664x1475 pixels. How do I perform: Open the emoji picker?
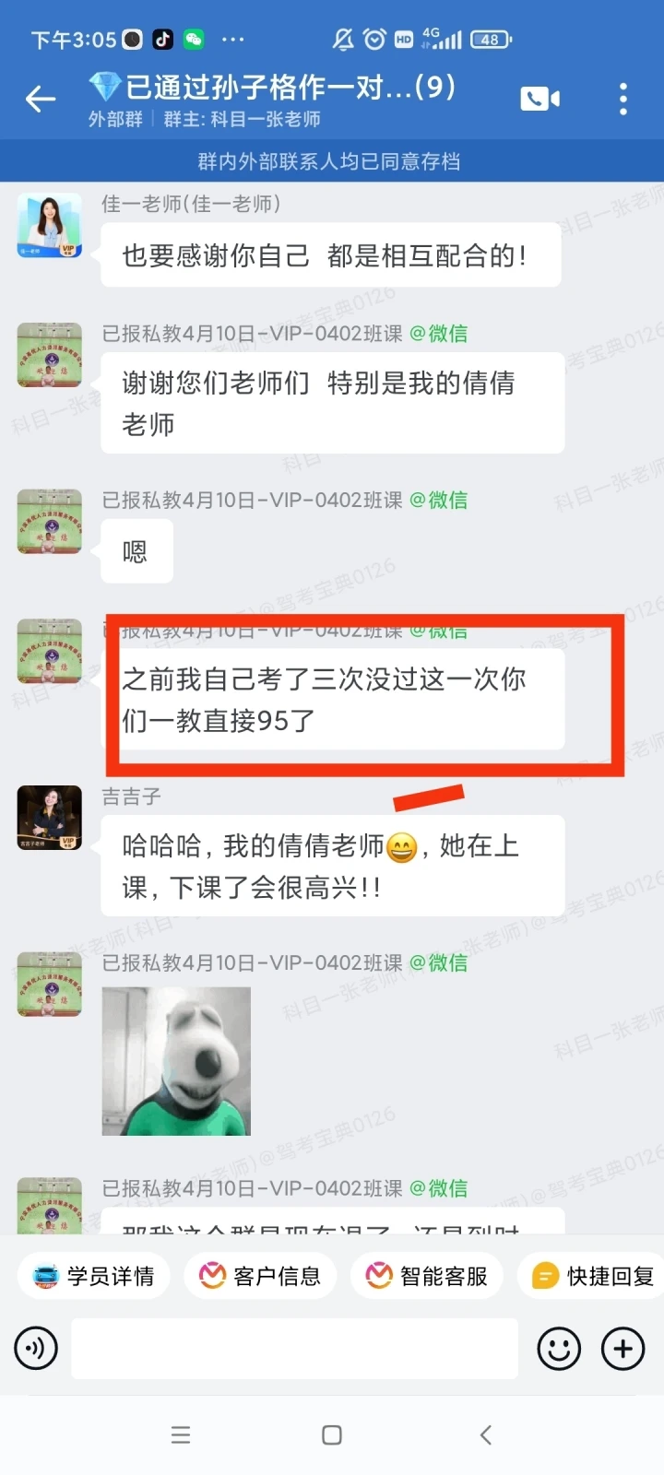(x=559, y=1349)
